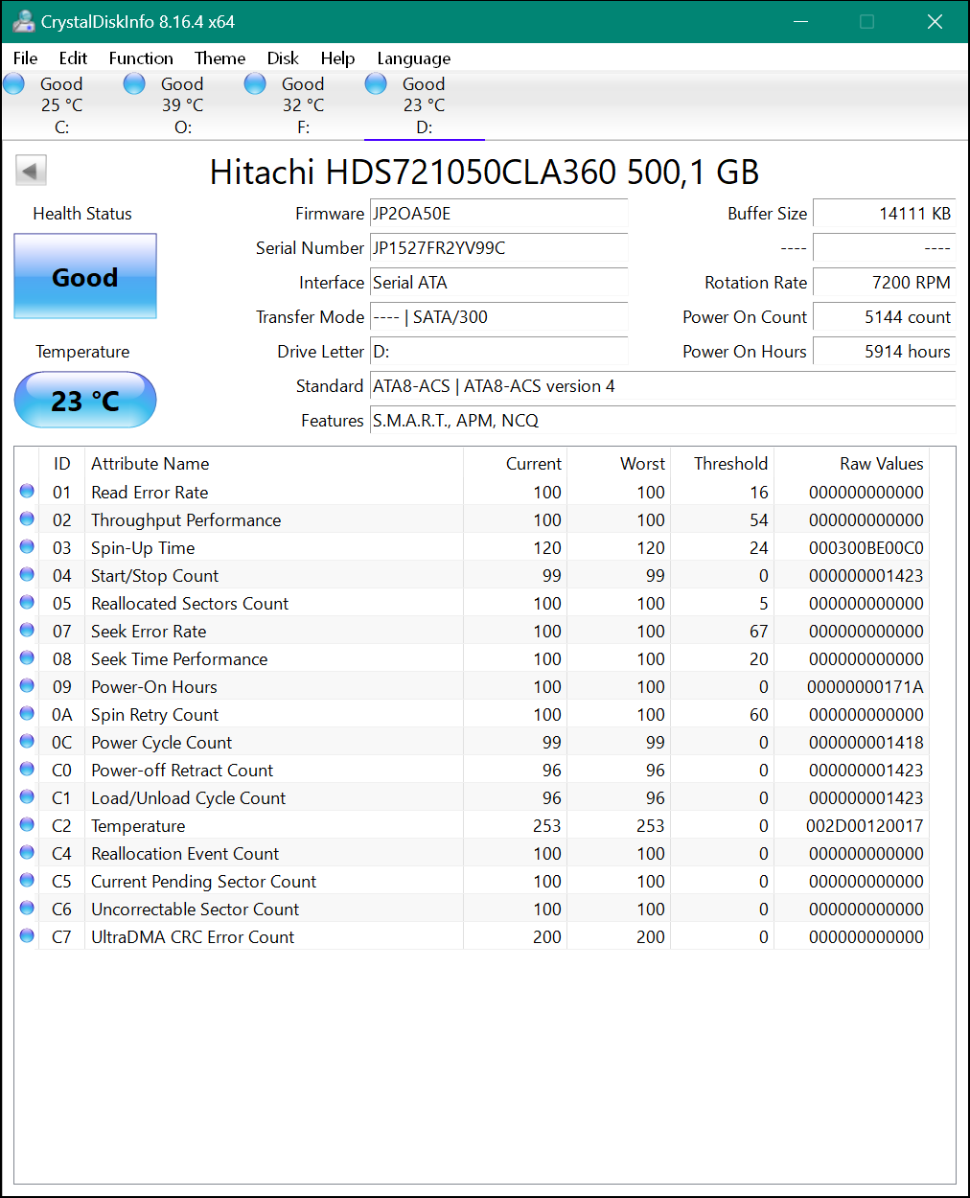
Task: Click status orb for Uncorrectable Sector Count
Action: [27, 909]
